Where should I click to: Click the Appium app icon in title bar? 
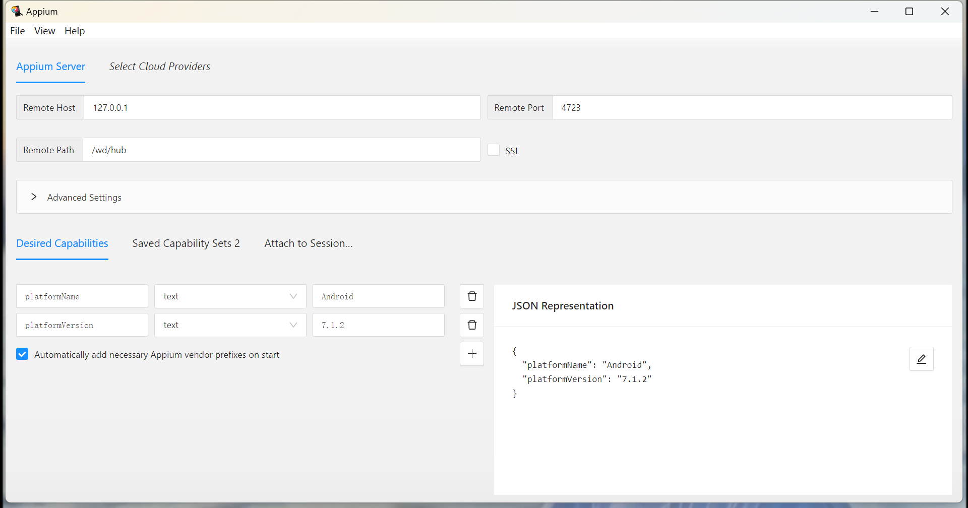17,11
